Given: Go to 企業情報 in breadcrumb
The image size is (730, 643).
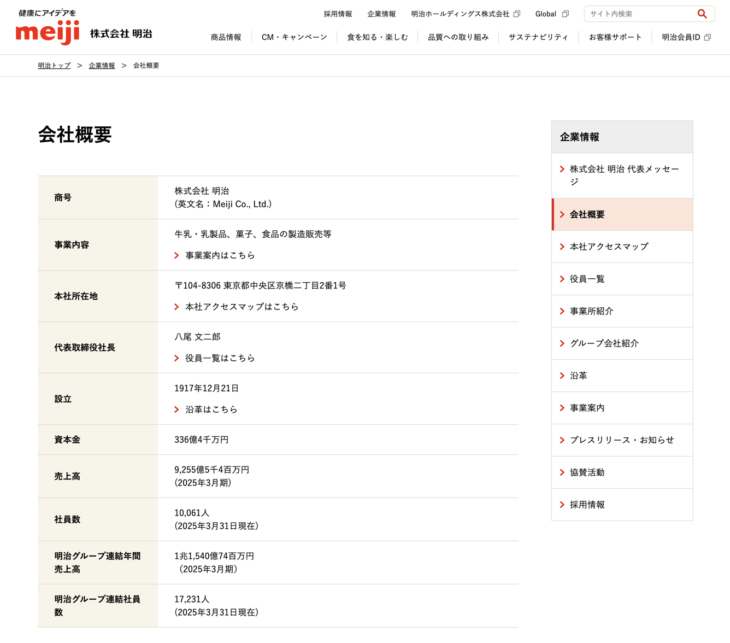Looking at the screenshot, I should (x=102, y=66).
